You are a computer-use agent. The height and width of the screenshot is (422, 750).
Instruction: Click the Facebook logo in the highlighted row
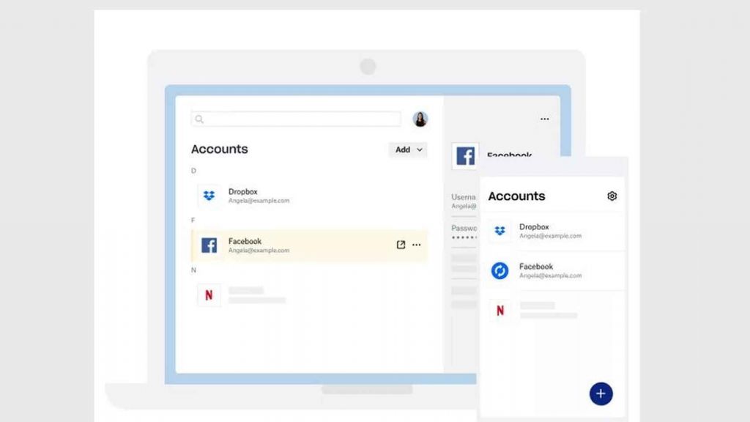tap(209, 245)
